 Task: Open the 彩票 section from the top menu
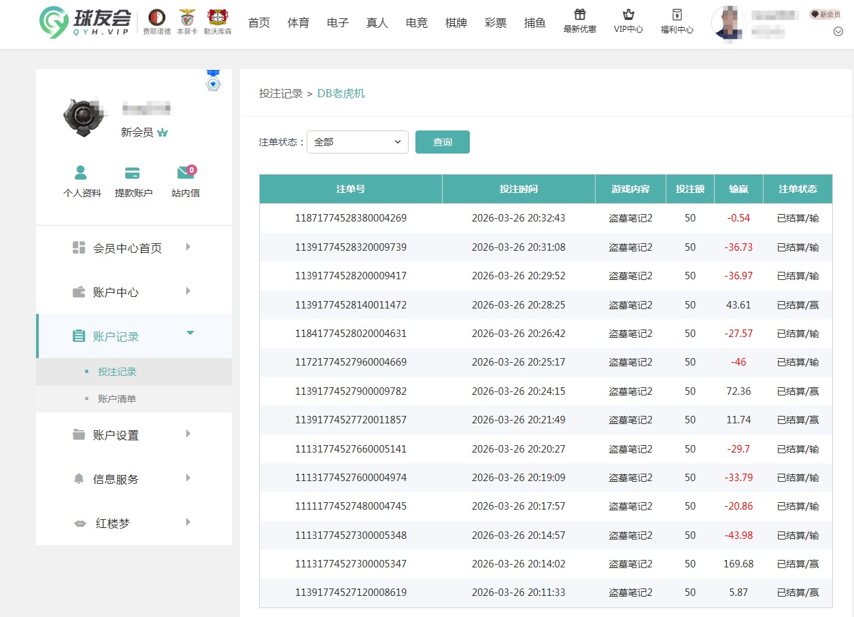(495, 22)
